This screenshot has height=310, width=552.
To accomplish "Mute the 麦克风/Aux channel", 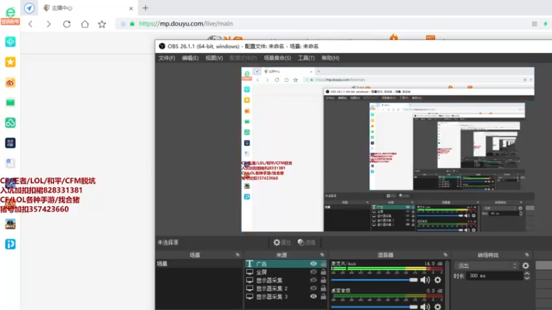I will [425, 280].
